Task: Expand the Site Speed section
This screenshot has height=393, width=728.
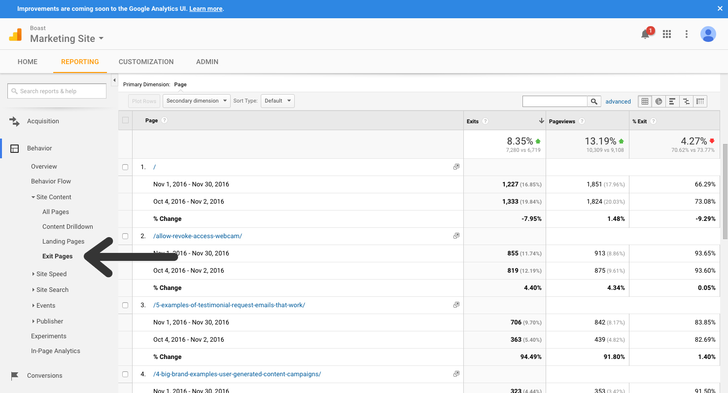Action: [x=52, y=274]
